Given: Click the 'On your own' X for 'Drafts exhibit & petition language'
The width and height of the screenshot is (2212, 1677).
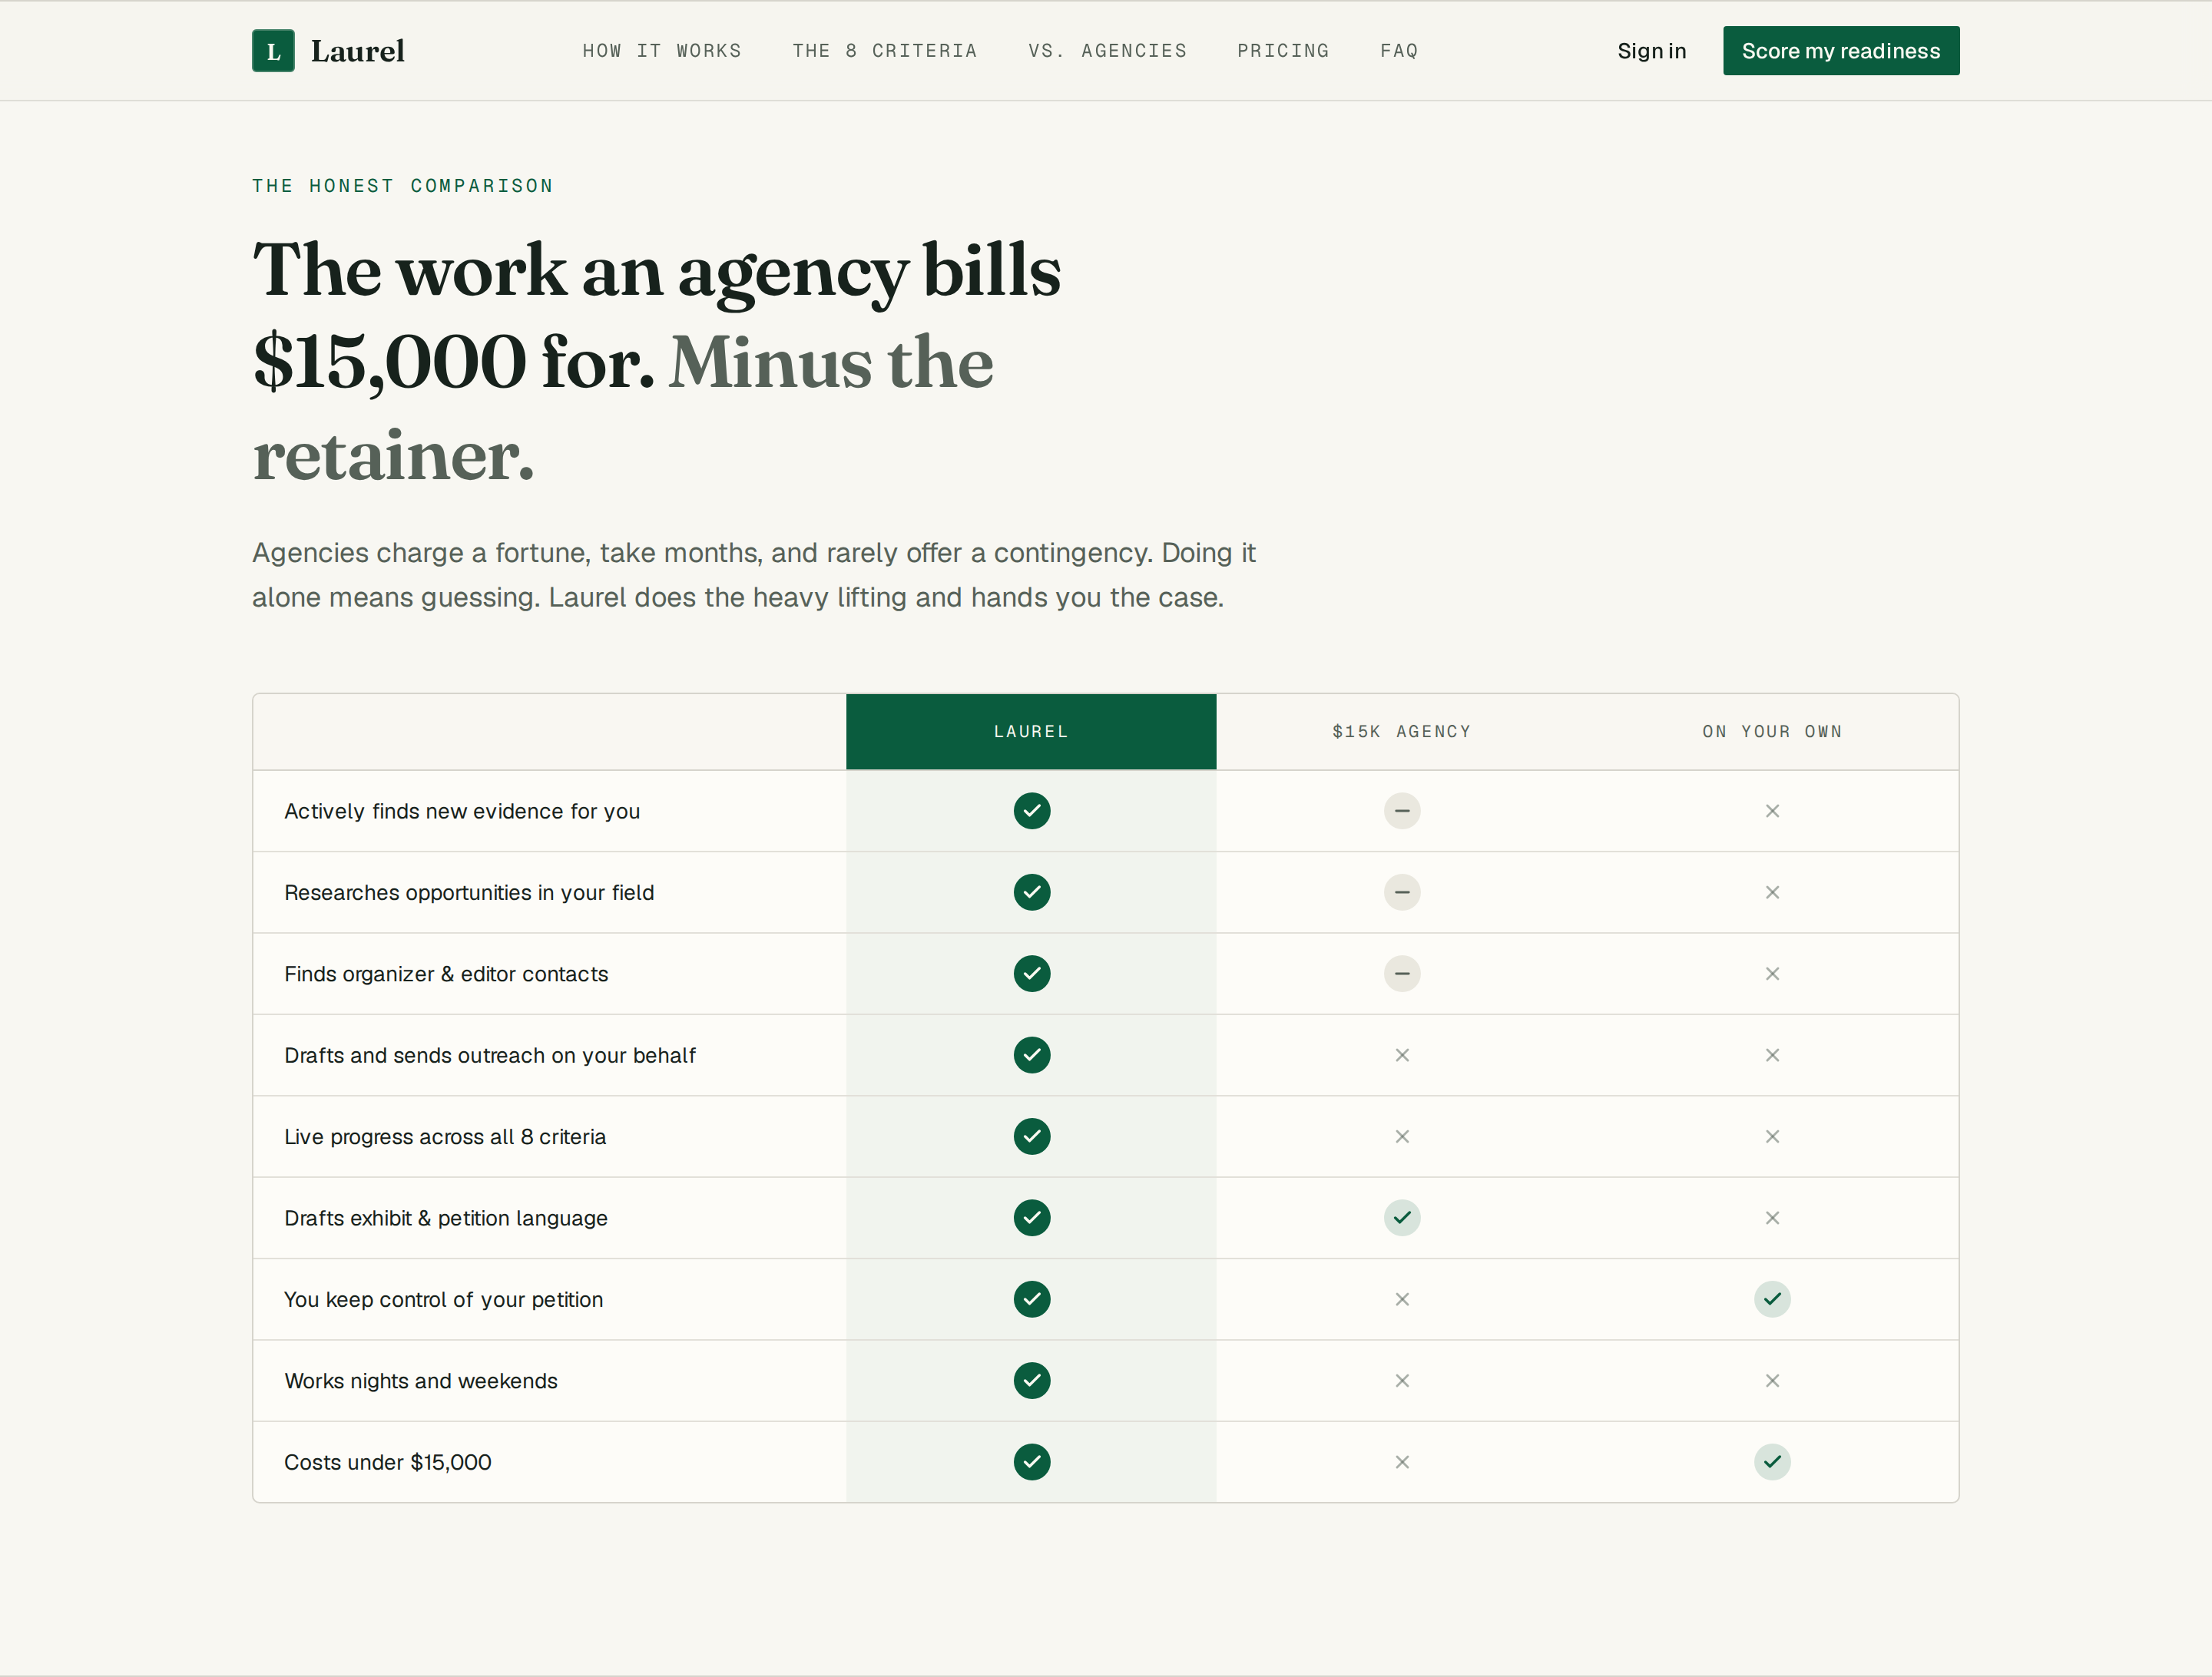Looking at the screenshot, I should coord(1772,1218).
